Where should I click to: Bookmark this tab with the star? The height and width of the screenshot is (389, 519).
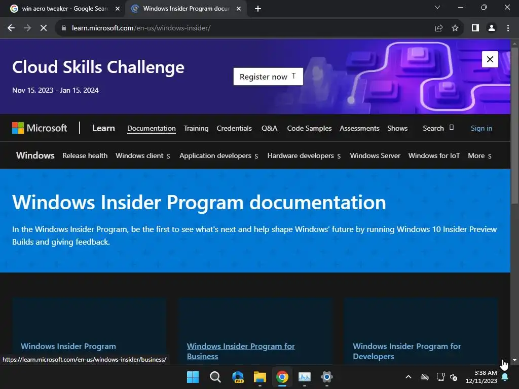(455, 28)
